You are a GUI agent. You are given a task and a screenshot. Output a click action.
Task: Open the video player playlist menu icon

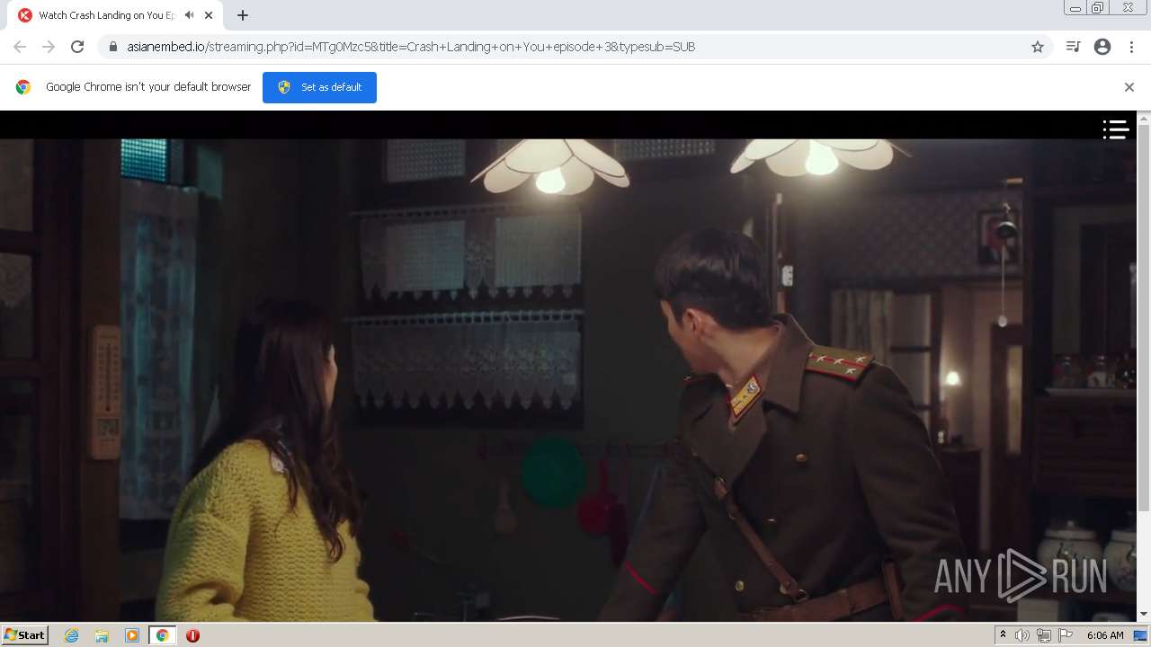(1115, 129)
